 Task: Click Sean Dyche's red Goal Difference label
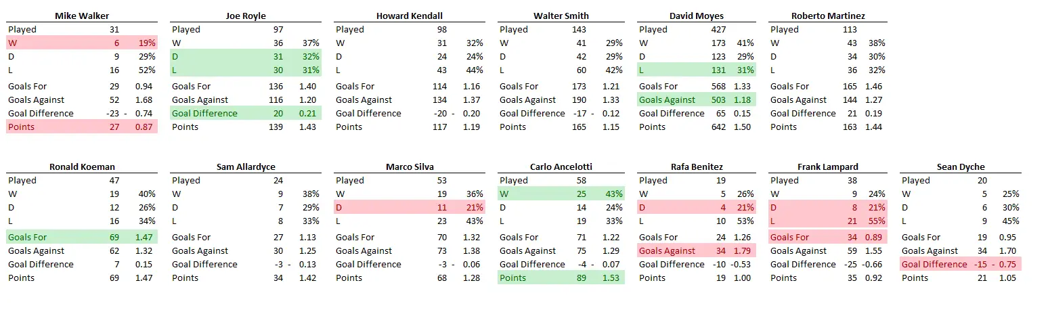pos(934,265)
